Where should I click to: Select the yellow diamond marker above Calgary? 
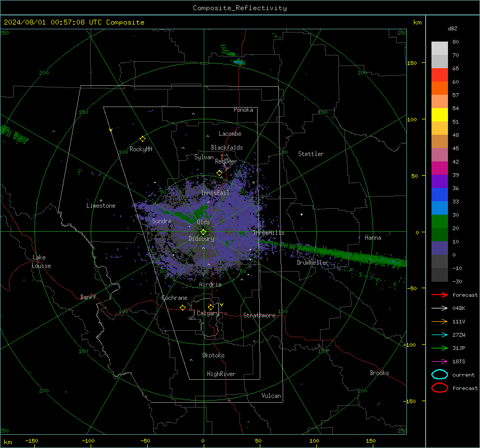click(211, 307)
